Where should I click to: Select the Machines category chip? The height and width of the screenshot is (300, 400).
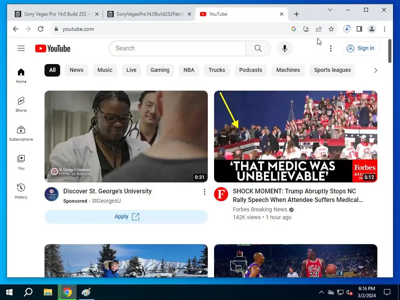click(288, 70)
